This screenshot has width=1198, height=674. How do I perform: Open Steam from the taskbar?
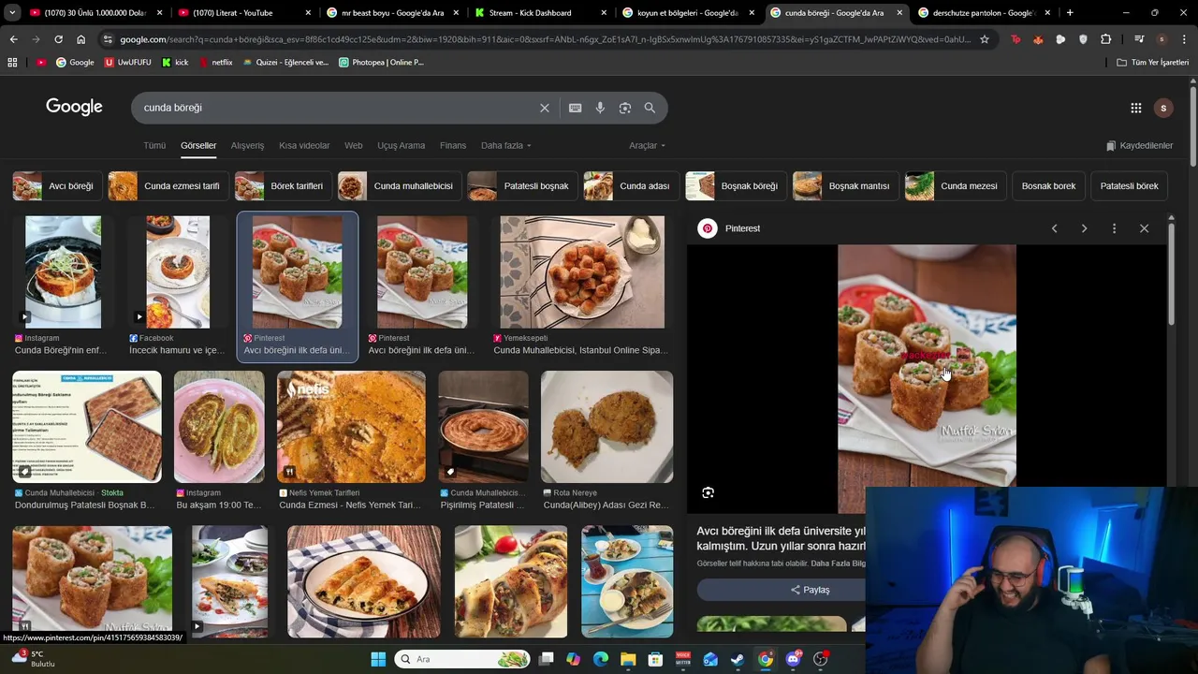click(738, 659)
